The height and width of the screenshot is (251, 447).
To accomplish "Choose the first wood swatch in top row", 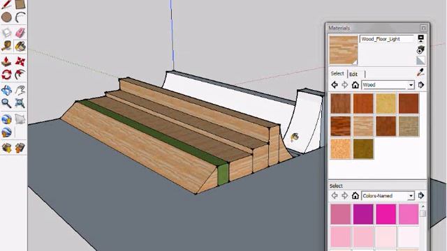I will (340, 104).
